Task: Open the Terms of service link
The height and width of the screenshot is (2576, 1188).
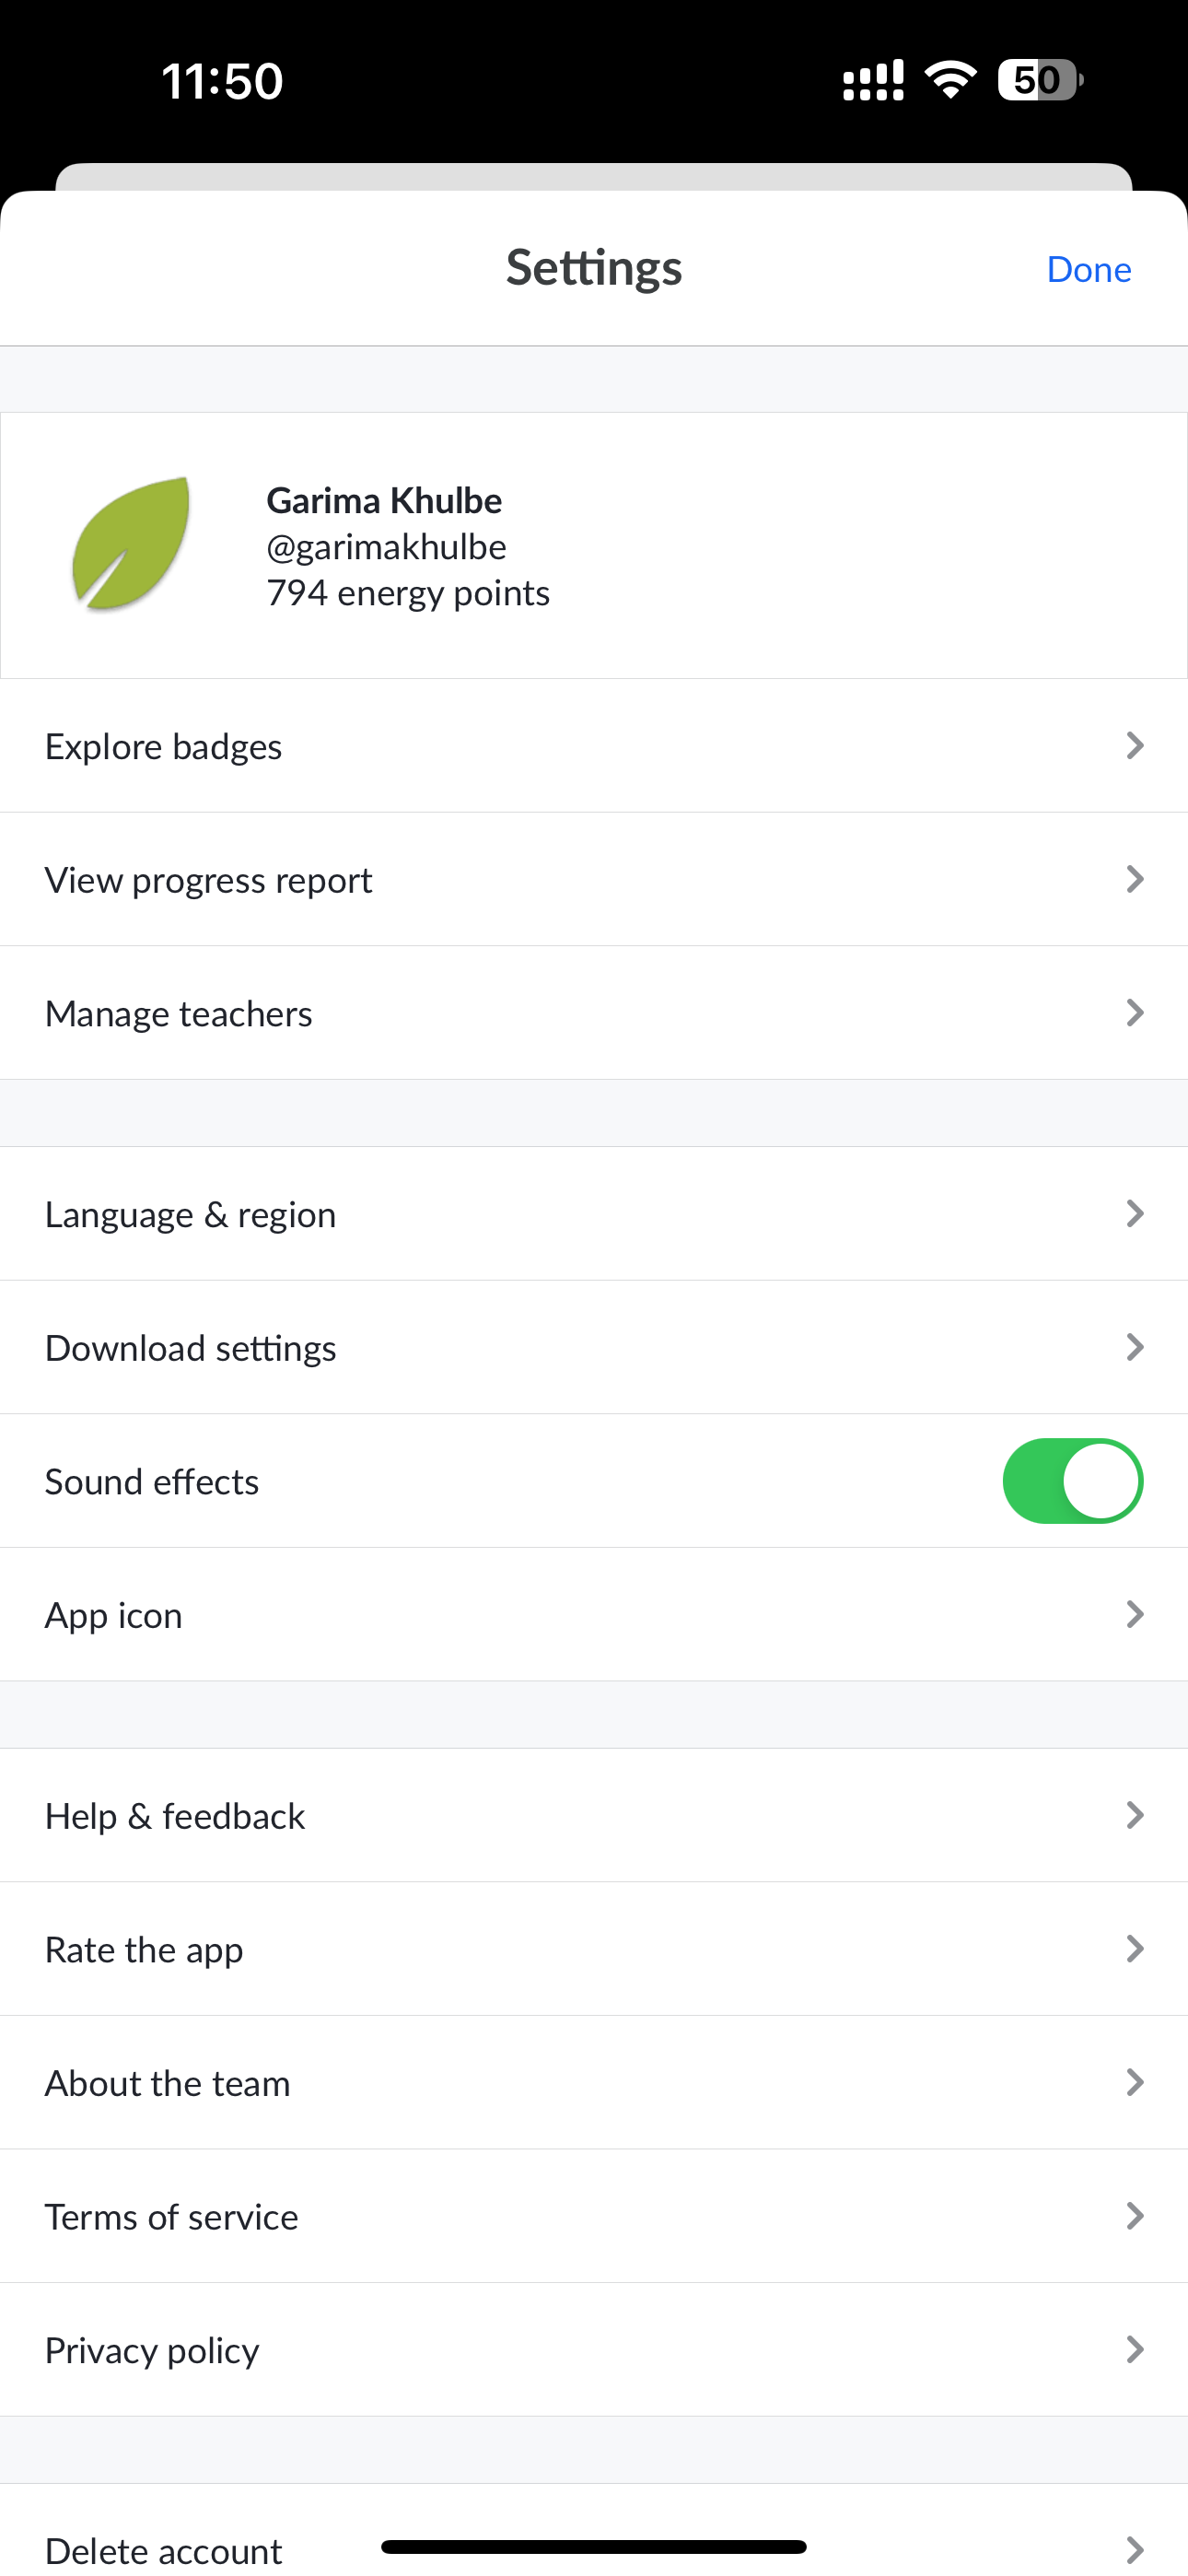Action: coord(172,2217)
